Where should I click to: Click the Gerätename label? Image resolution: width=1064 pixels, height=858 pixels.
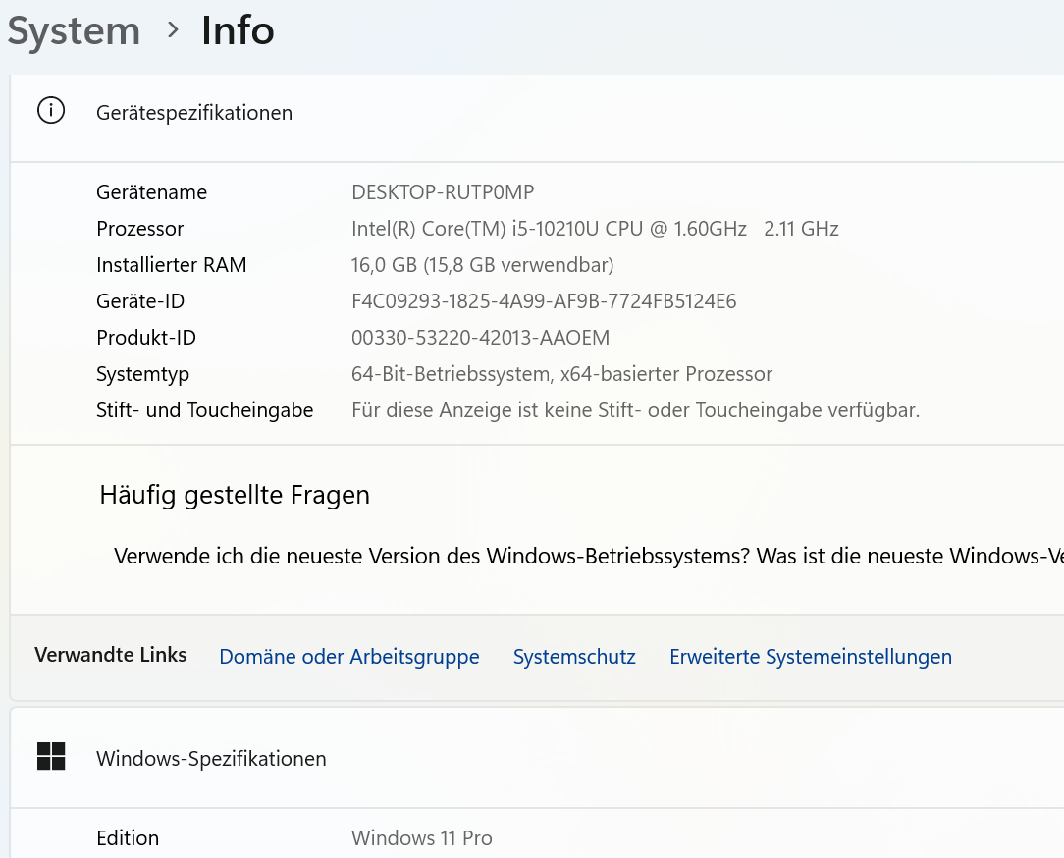coord(151,192)
